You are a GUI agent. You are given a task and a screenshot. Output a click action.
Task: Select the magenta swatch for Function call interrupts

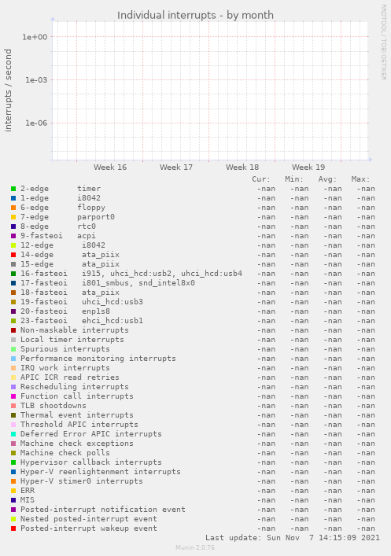click(x=13, y=396)
